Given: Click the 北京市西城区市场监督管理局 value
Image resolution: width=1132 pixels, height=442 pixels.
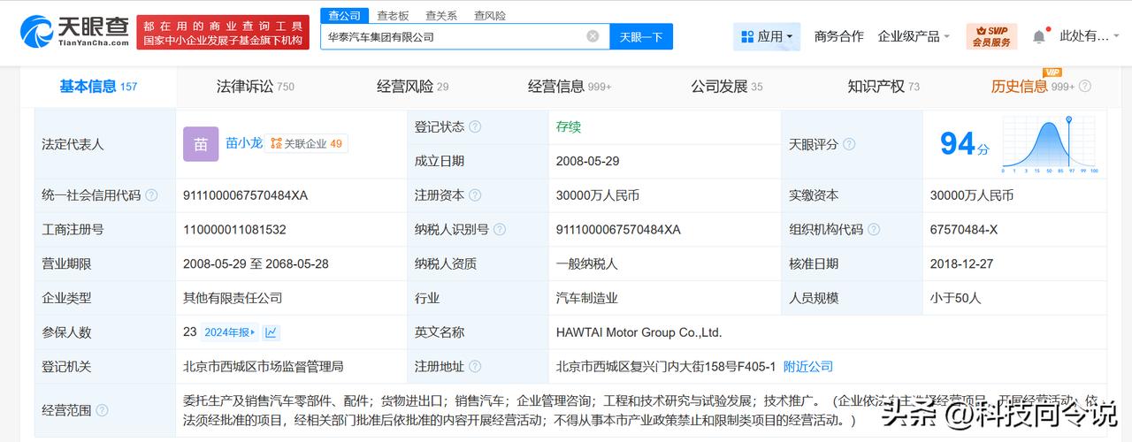Looking at the screenshot, I should point(263,367).
